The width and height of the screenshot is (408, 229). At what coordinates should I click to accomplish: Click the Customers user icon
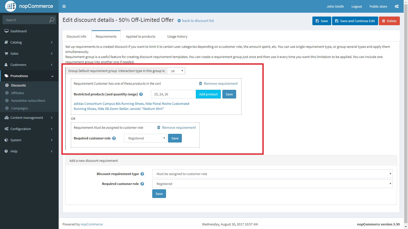(6, 65)
